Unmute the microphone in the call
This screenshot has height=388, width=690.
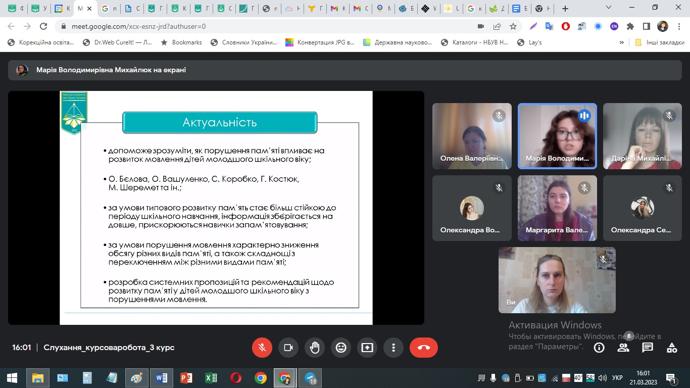point(262,348)
